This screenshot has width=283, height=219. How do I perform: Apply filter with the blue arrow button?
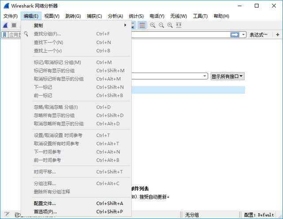coord(235,35)
